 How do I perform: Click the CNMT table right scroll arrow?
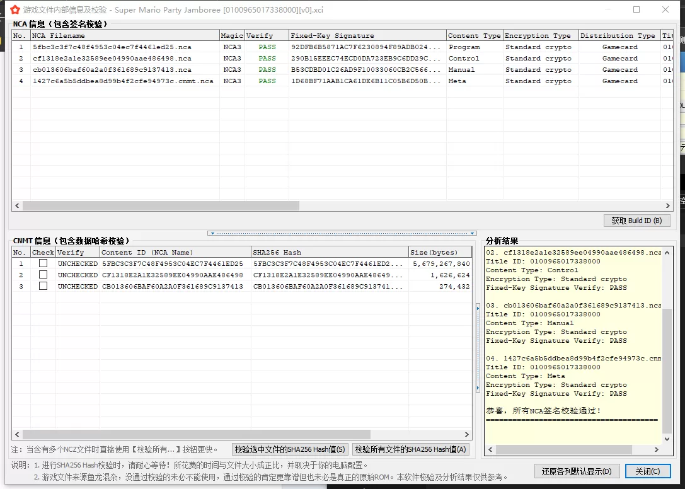tap(467, 435)
